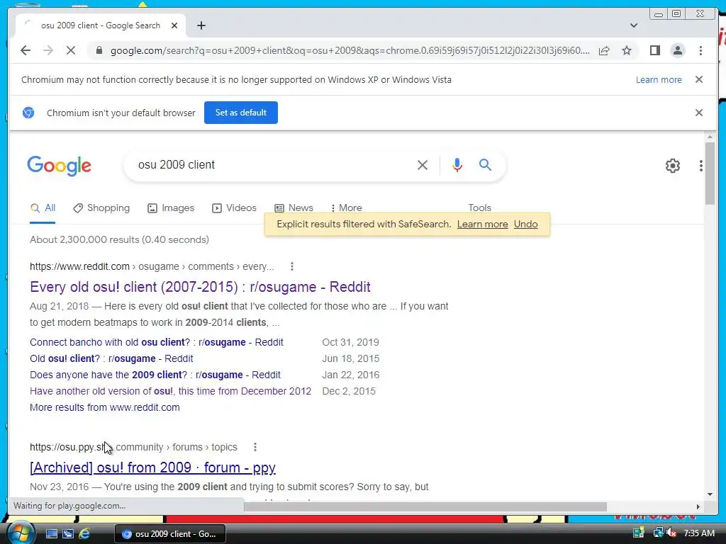The height and width of the screenshot is (544, 726).
Task: Dismiss the default browser infobar
Action: (x=699, y=113)
